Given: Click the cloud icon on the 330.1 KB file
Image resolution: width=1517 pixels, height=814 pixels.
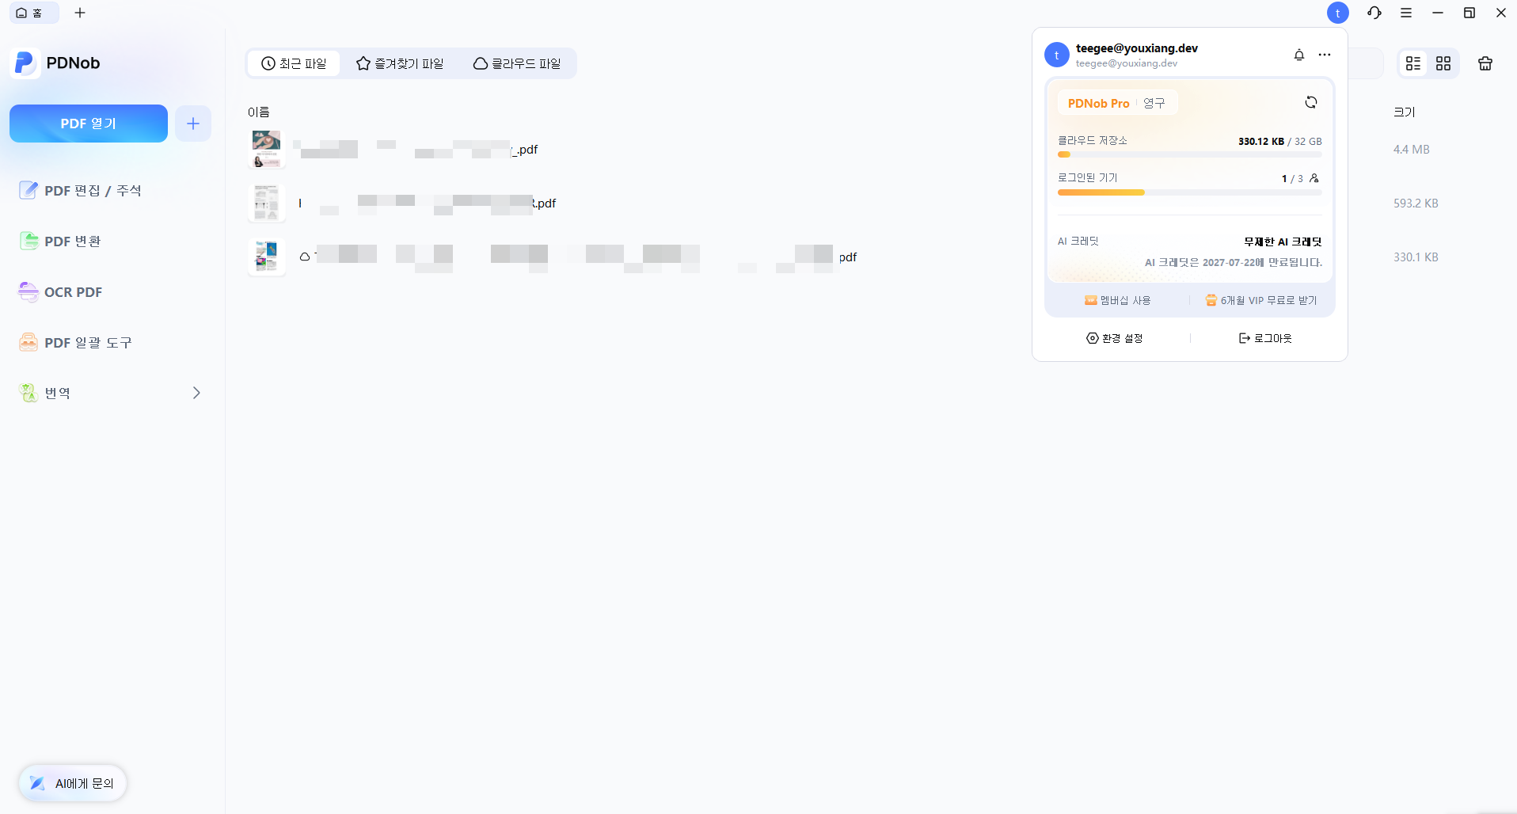Looking at the screenshot, I should (x=305, y=257).
